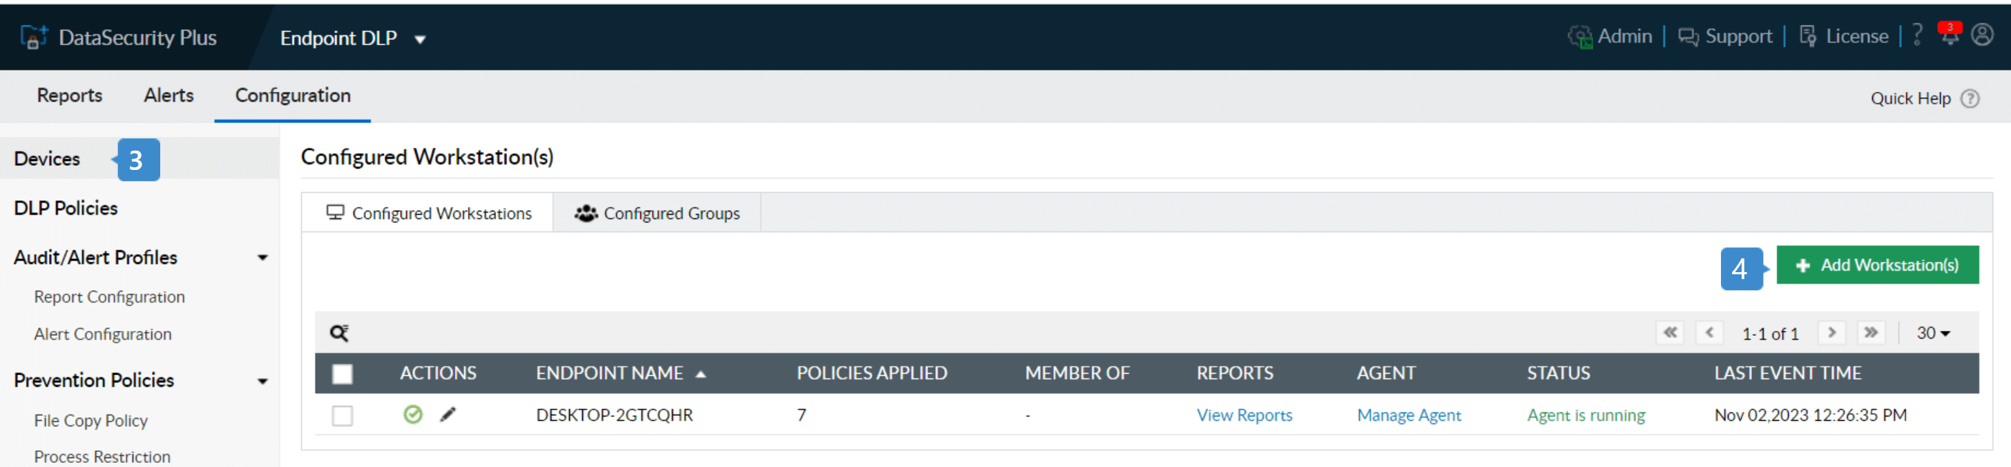Check the DESKTOP-2GTCQHR row checkbox
Screen dimensions: 2011x467
coord(342,415)
